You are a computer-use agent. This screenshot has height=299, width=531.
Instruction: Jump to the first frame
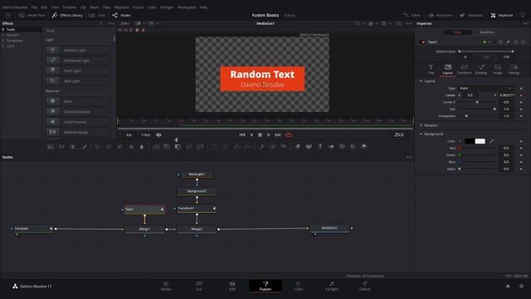pyautogui.click(x=242, y=135)
